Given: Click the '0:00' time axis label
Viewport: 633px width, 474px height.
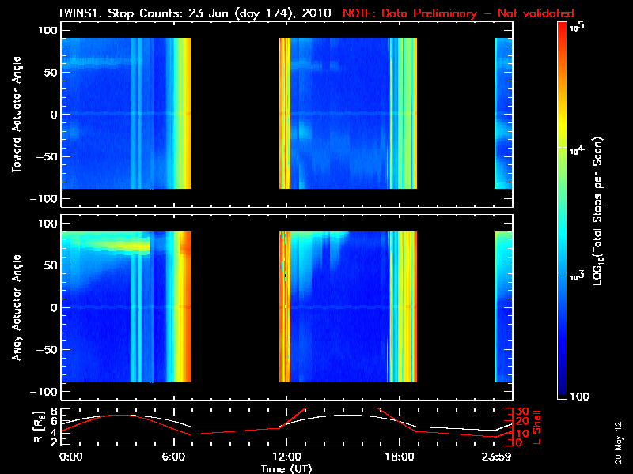Looking at the screenshot, I should (70, 457).
